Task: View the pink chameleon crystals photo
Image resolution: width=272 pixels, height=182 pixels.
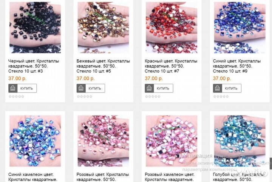Action: click(172, 141)
